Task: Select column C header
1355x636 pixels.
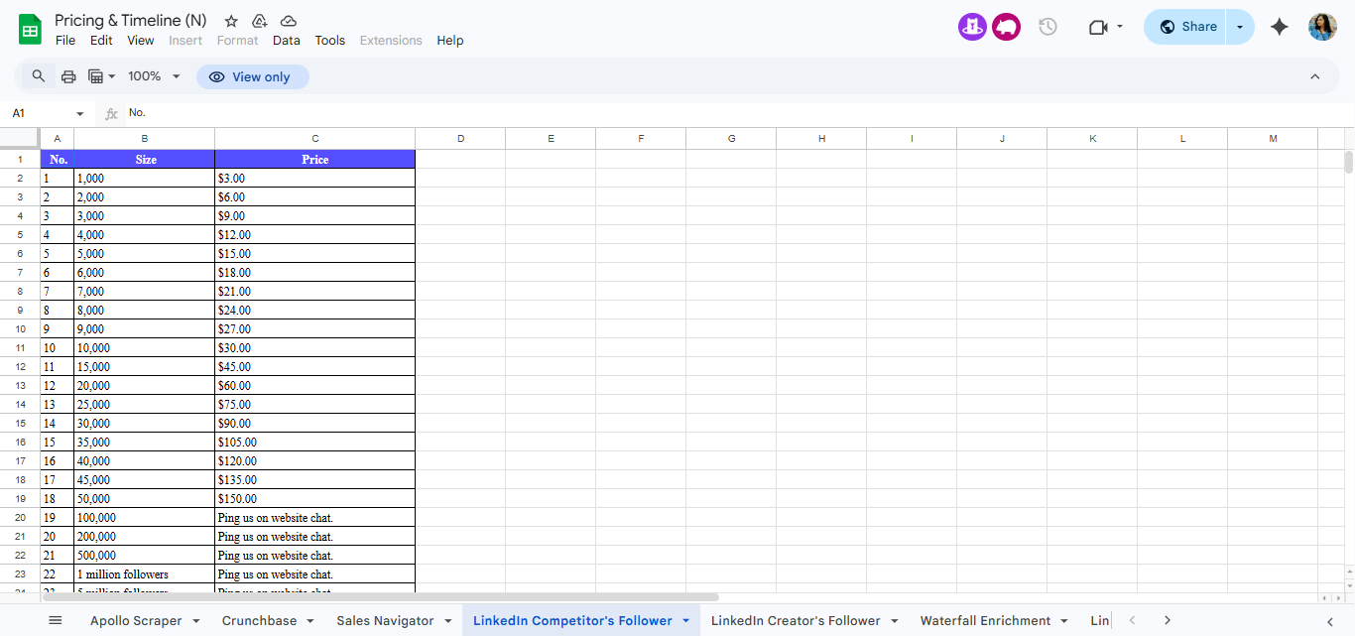Action: point(314,138)
